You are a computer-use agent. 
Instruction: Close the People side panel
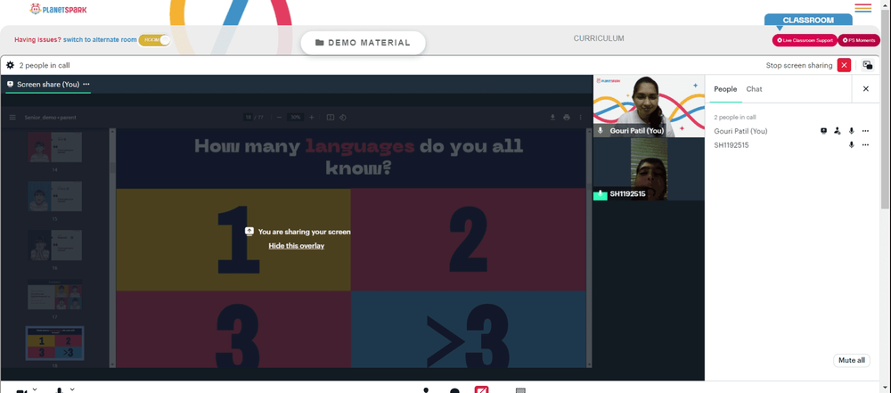pyautogui.click(x=866, y=89)
